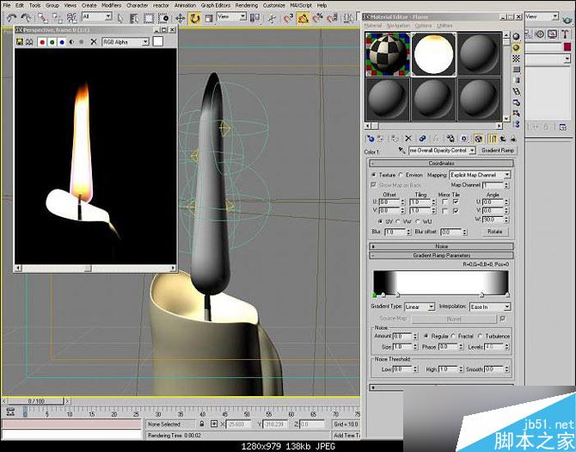Viewport: 576px width, 452px height.
Task: Open the Interpolation Ease In dropdown
Action: (506, 306)
